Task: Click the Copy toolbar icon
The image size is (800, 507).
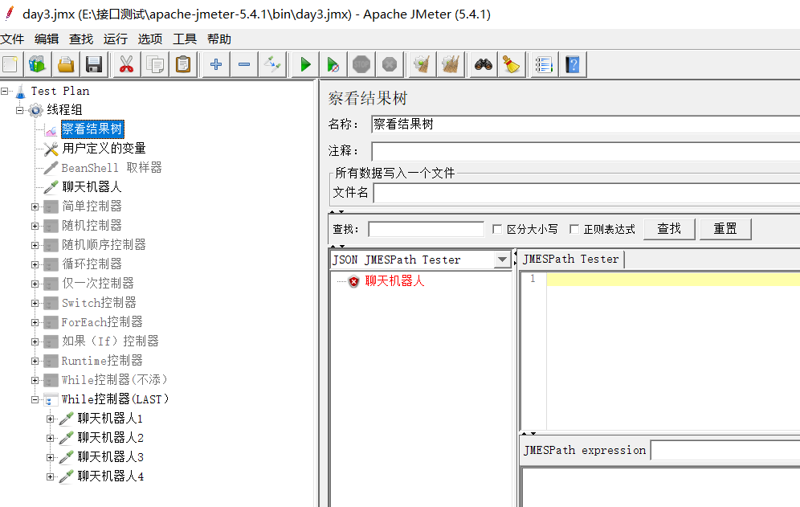Action: [155, 65]
